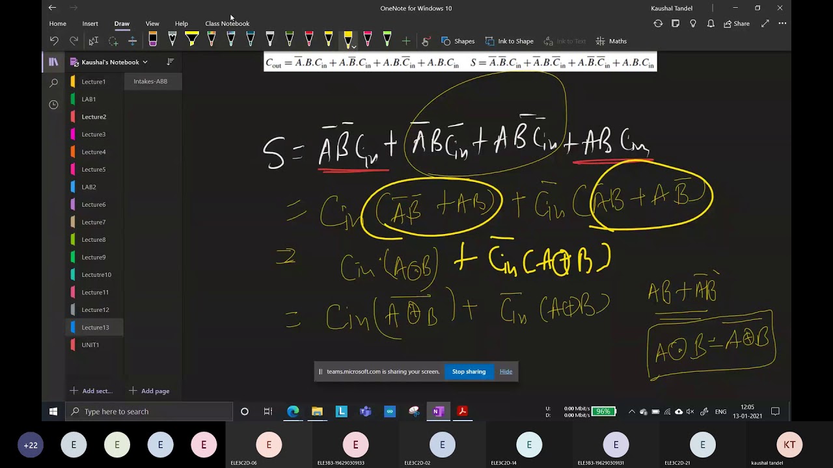Click the Ink to Text button
833x468 pixels.
tap(564, 41)
